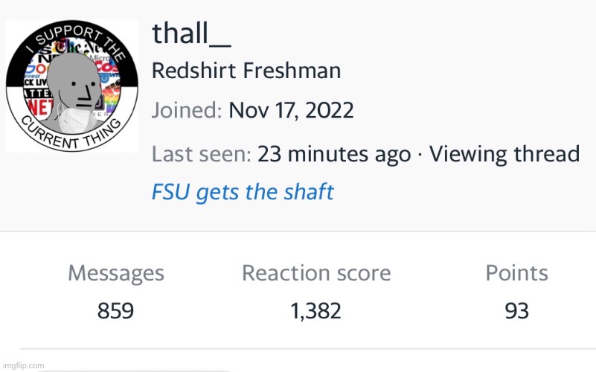Open the 93 points value
Image resolution: width=596 pixels, height=372 pixels.
pos(516,310)
